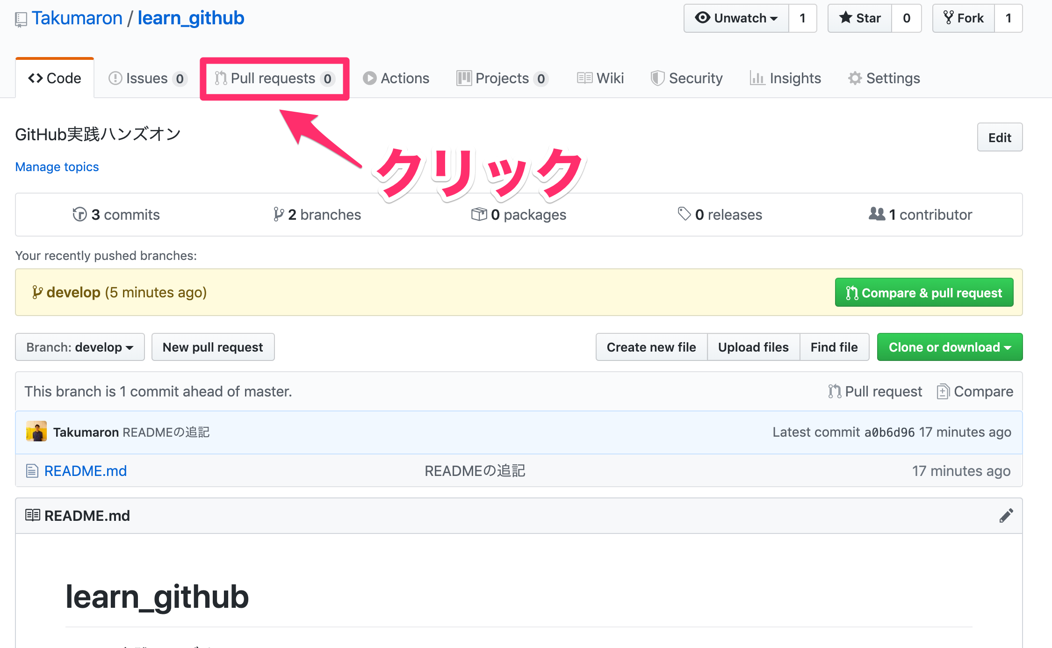The height and width of the screenshot is (648, 1052).
Task: Open the repository Settings tab
Action: [884, 78]
